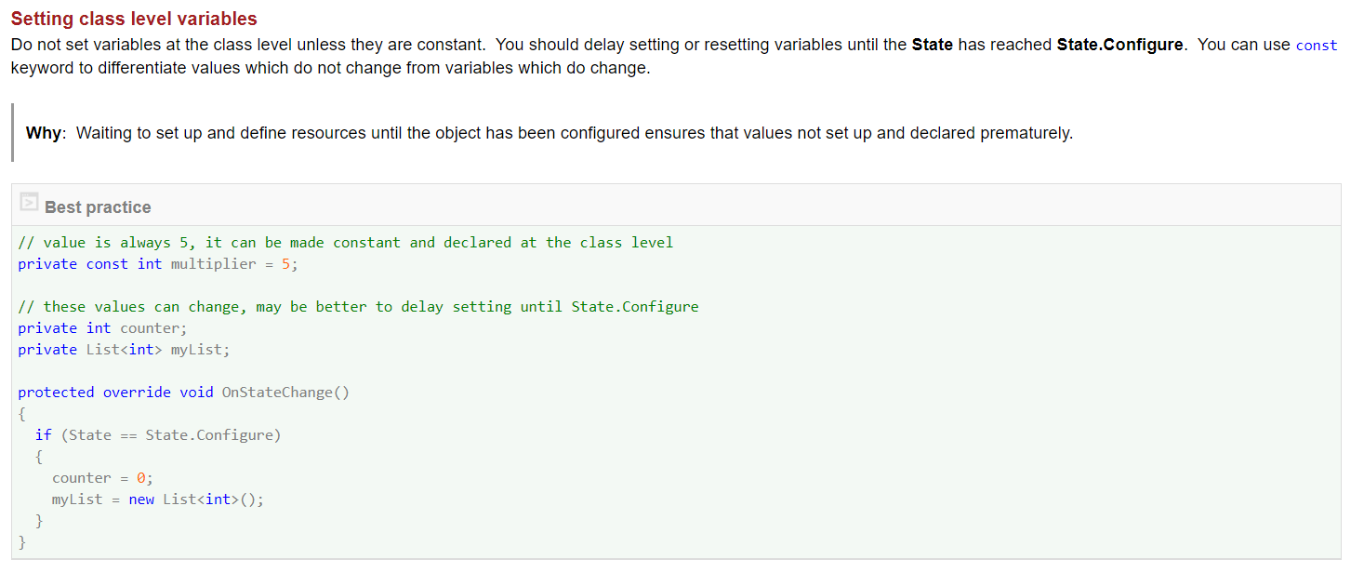The width and height of the screenshot is (1364, 586).
Task: Click the orange 5 in multiplier declaration
Action: (x=285, y=264)
